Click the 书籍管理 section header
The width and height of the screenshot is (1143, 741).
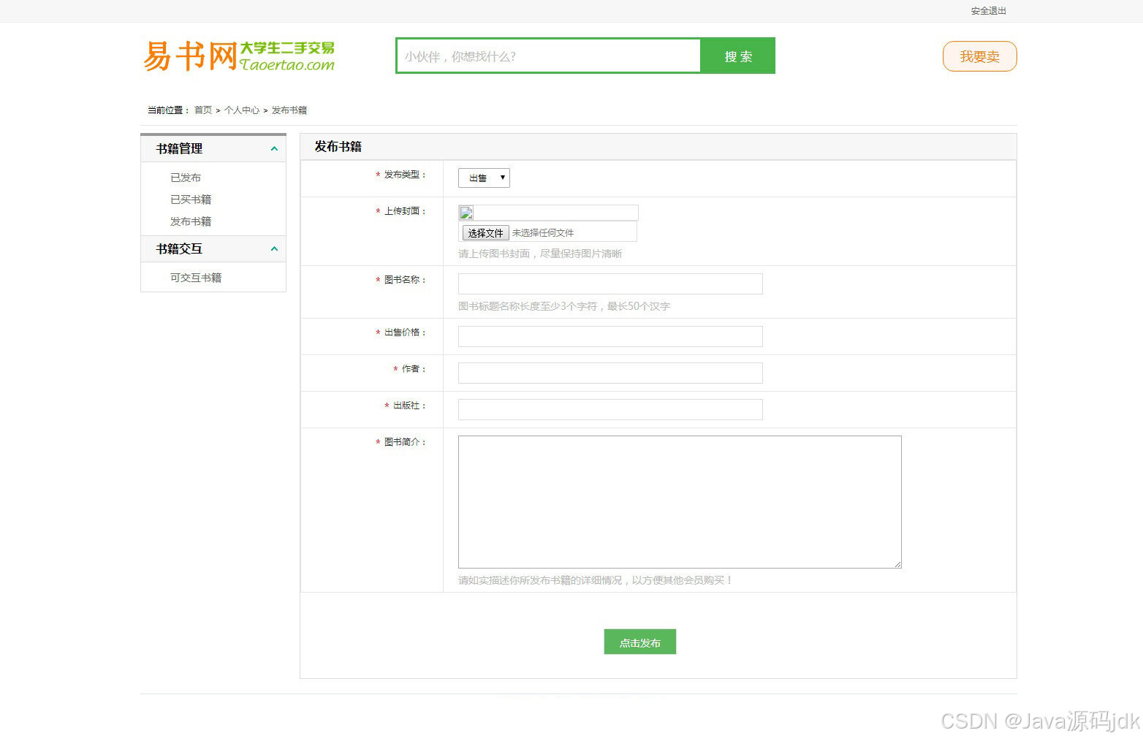click(x=213, y=148)
